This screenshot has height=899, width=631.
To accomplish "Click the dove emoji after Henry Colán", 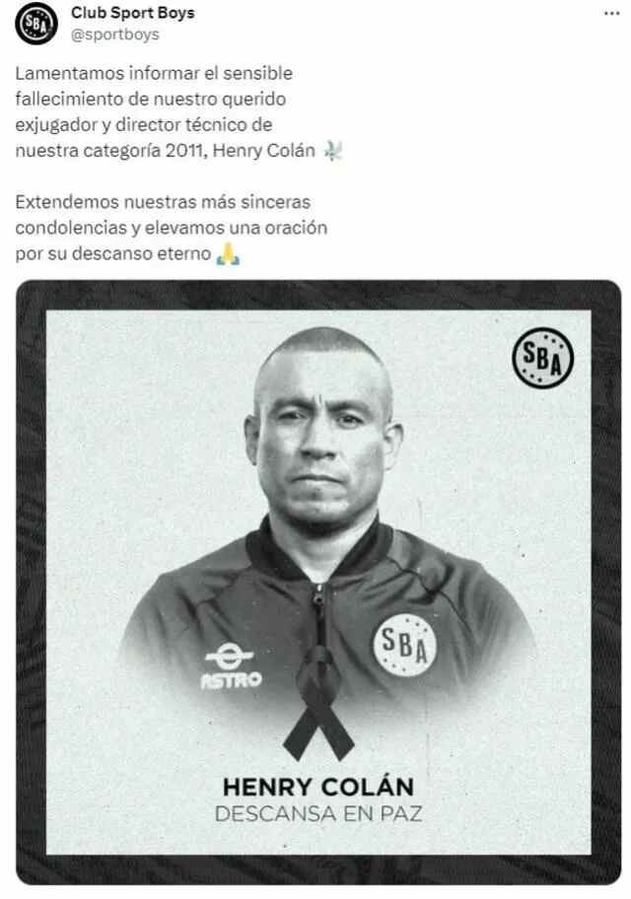I will point(333,150).
